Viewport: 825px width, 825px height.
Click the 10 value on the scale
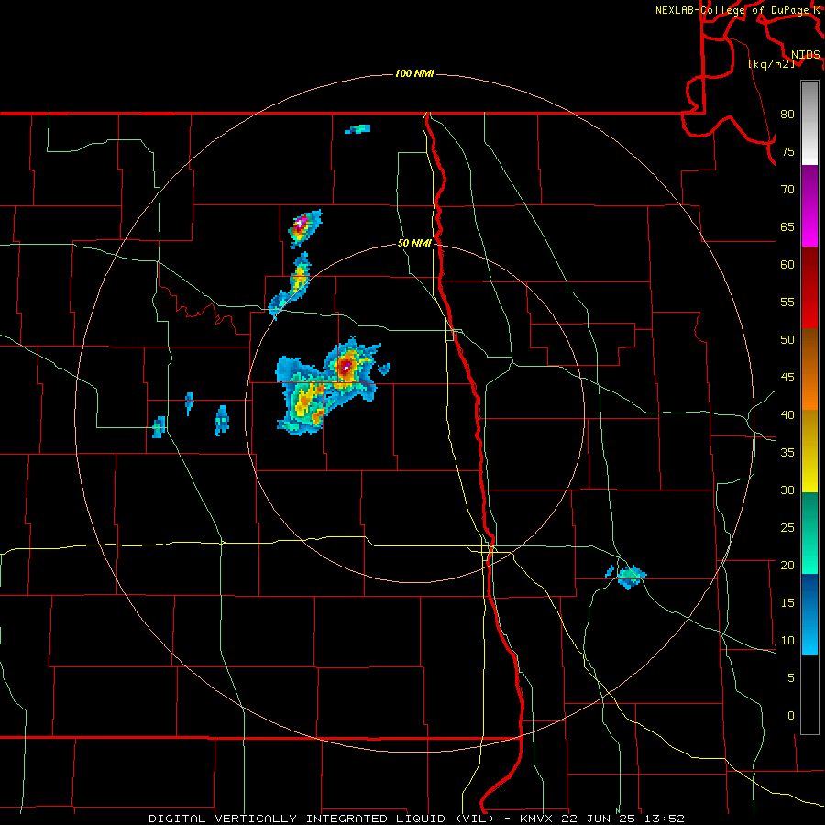click(x=787, y=641)
